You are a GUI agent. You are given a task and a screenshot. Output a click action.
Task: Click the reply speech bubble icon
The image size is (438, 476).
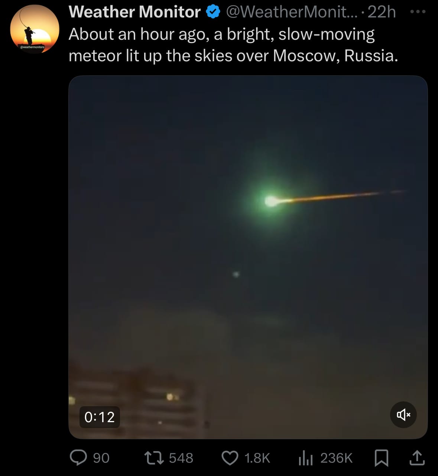tap(78, 457)
